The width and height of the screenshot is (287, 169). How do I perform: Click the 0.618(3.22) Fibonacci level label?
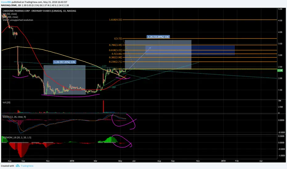[x=115, y=50]
